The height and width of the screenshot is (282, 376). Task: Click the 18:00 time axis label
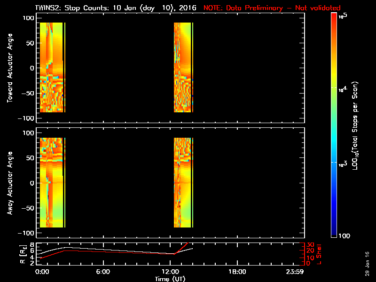click(237, 272)
